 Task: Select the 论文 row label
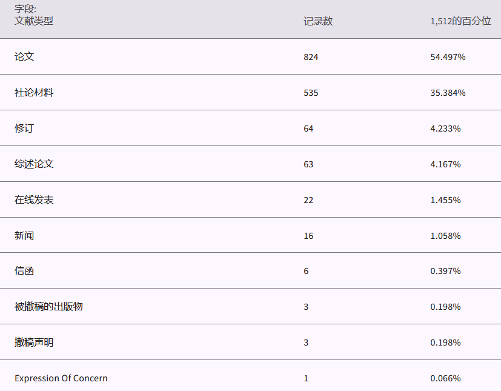[24, 57]
